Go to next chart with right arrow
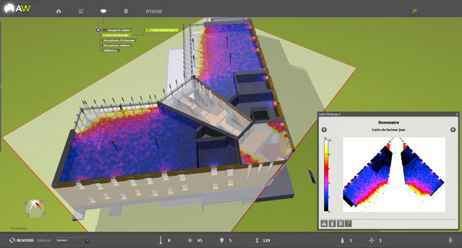462x248 pixels. pyautogui.click(x=453, y=130)
